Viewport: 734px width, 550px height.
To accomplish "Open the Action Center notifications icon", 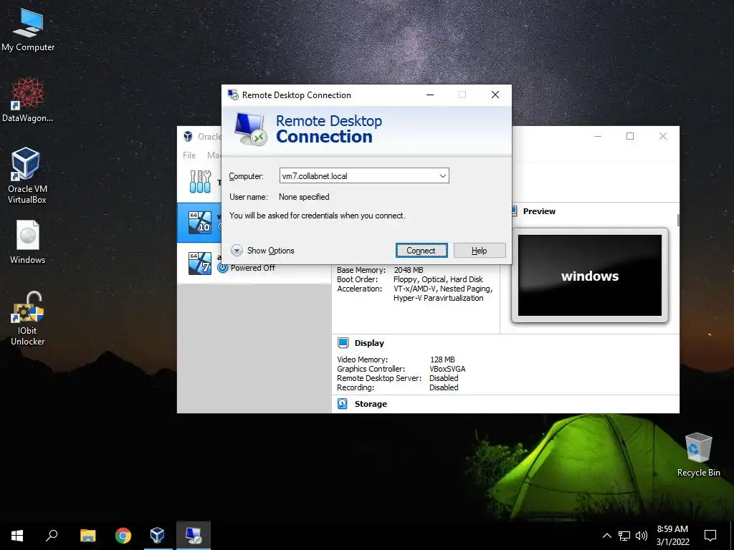I will [710, 536].
